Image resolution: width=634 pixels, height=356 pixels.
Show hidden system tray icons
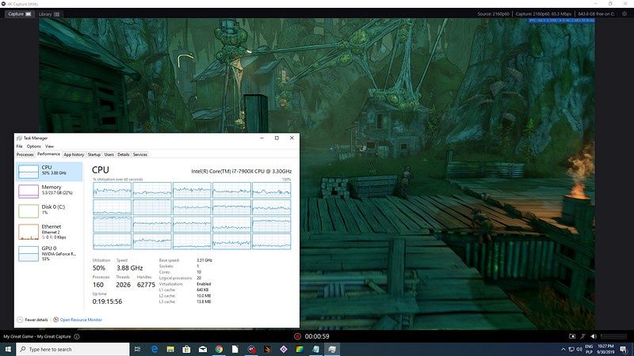563,349
